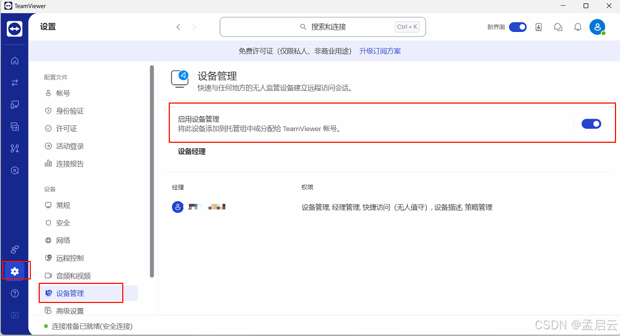Open the contacts book icon in header
This screenshot has width=620, height=336.
(x=538, y=27)
